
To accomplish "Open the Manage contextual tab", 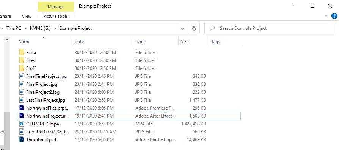I will pos(56,7).
